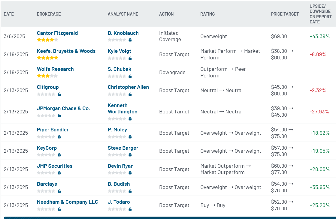Open the Wolfe Research brokerage link

55,69
